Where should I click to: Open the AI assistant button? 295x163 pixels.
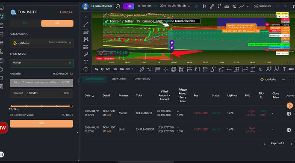point(129,6)
